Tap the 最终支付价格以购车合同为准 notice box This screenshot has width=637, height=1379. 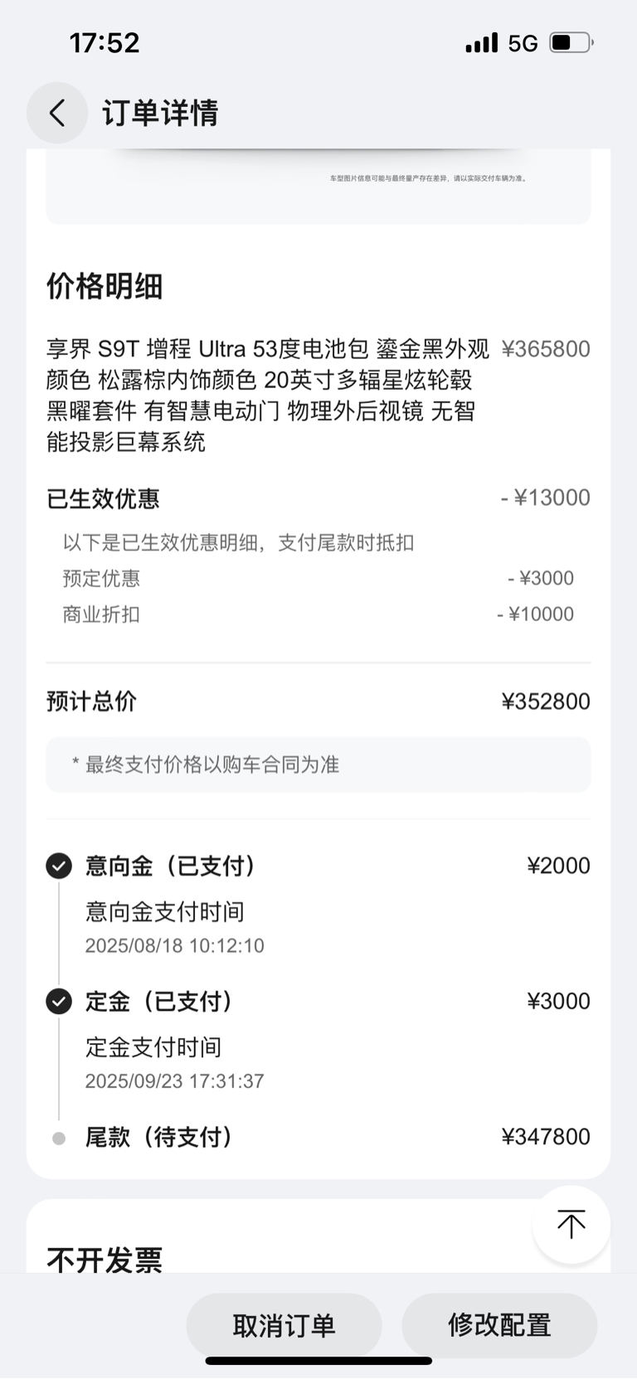(318, 765)
